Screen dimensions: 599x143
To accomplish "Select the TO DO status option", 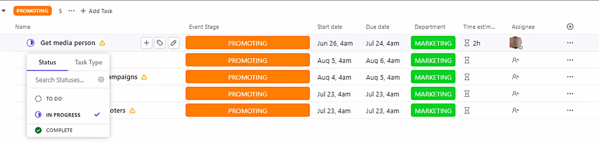I will [54, 99].
